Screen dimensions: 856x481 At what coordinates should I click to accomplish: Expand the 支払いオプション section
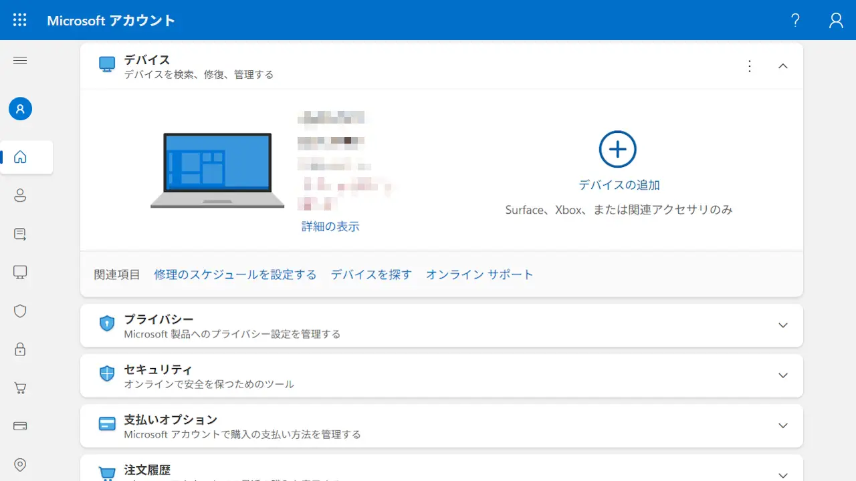(783, 426)
